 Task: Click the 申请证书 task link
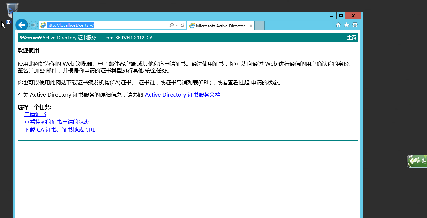tap(35, 114)
